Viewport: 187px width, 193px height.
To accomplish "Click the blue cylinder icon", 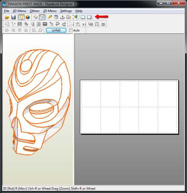I will pos(56,17).
